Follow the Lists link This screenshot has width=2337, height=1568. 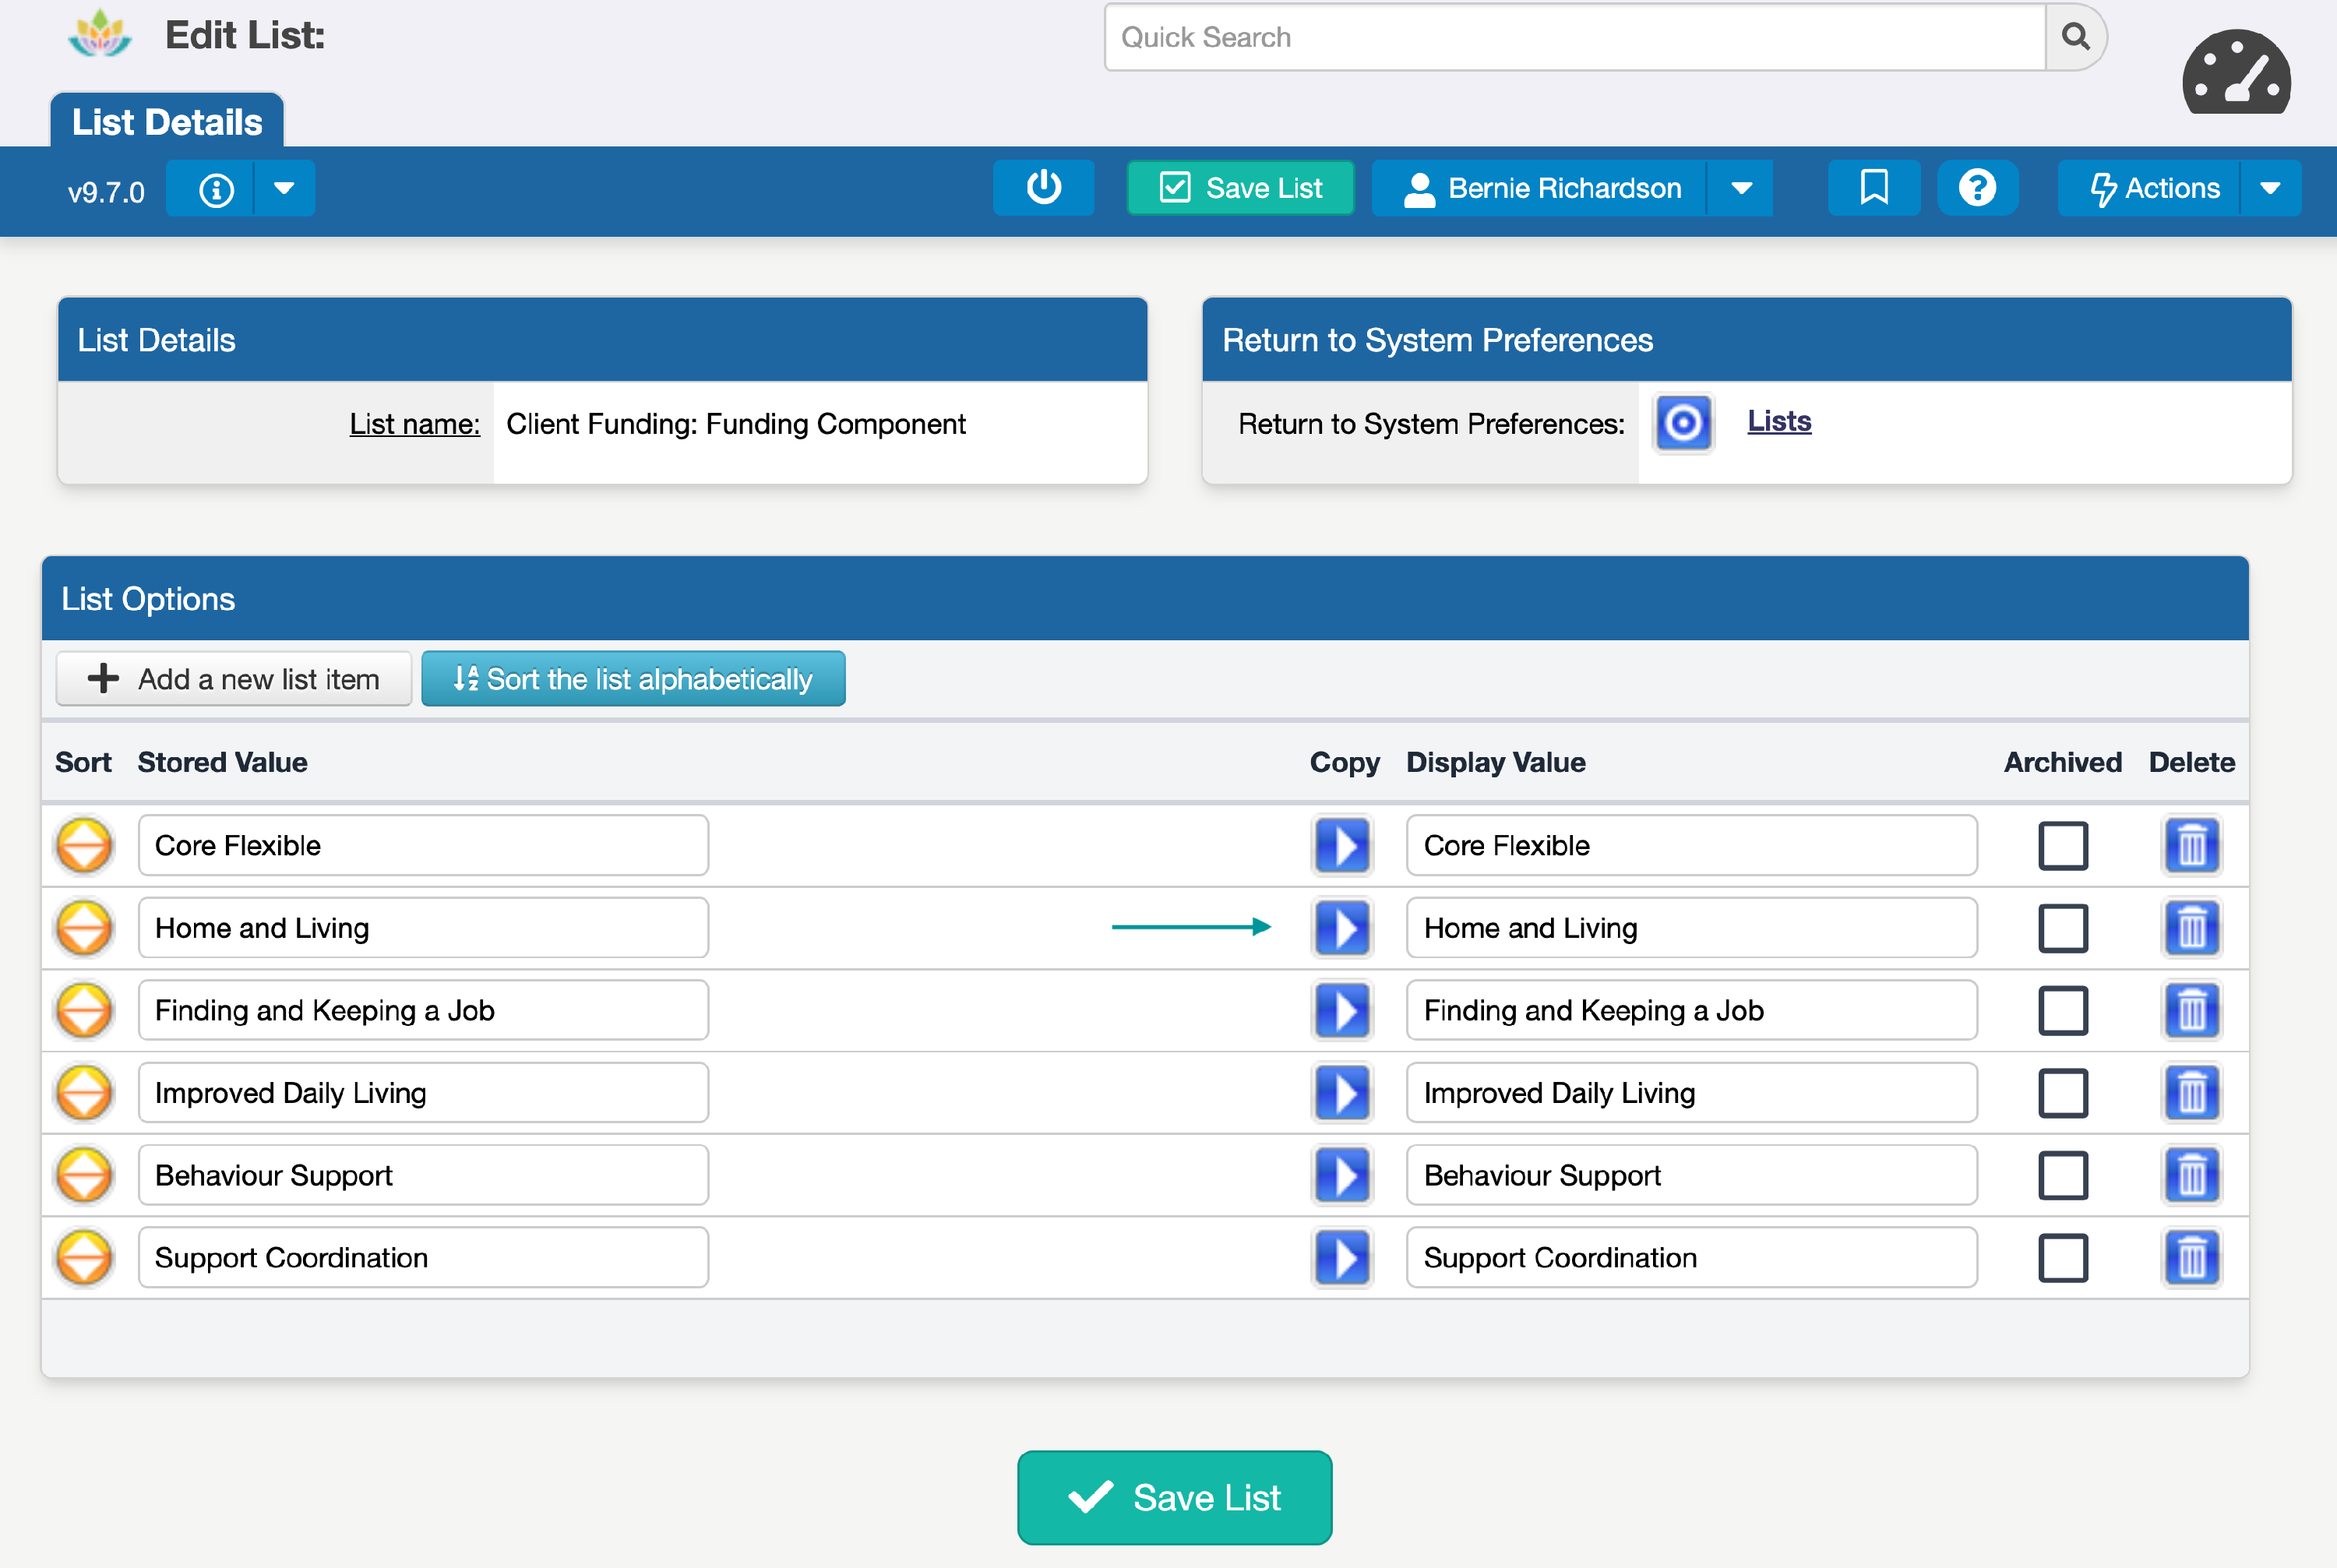[x=1778, y=422]
